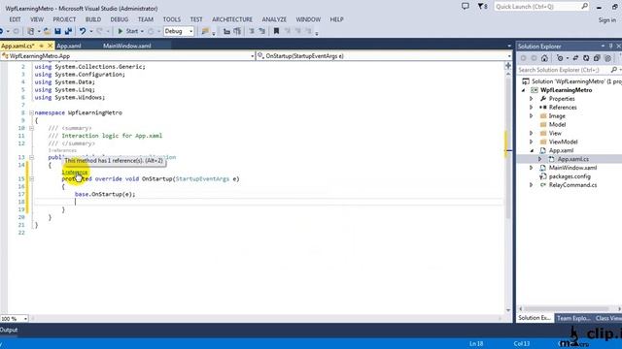Image resolution: width=622 pixels, height=349 pixels.
Task: Click Solution Explorer search magnifier icon
Action: [614, 70]
